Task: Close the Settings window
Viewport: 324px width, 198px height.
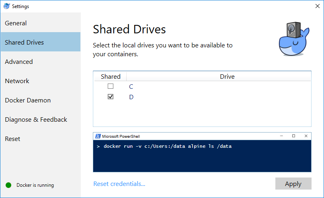Action: click(x=318, y=6)
